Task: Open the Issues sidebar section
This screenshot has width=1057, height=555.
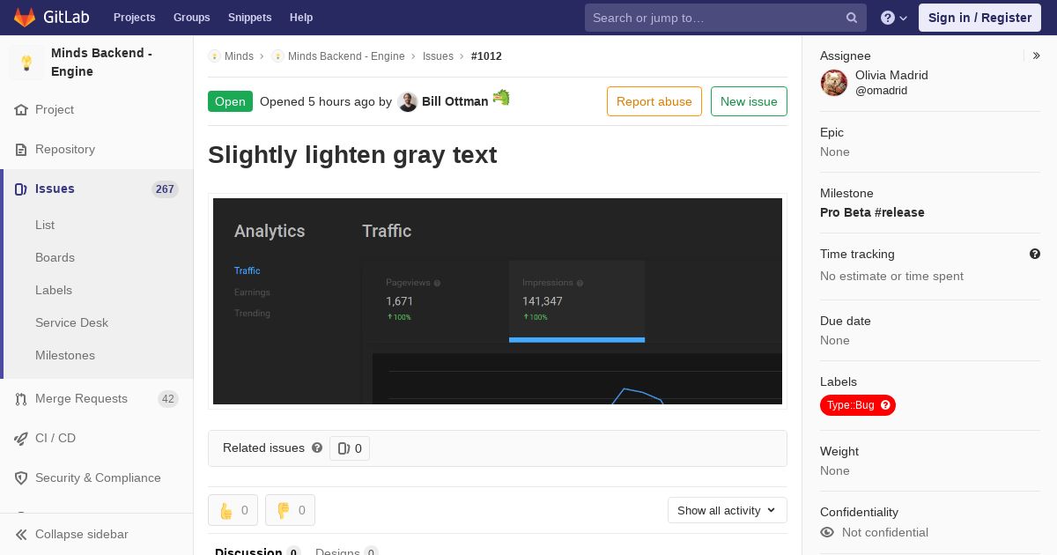Action: 55,189
